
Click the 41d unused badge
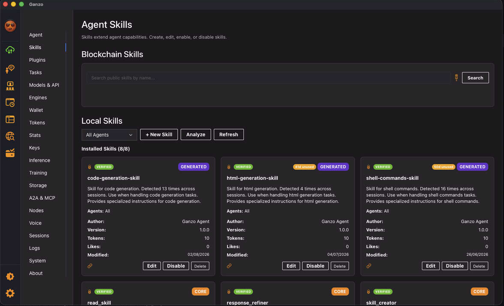tap(304, 167)
